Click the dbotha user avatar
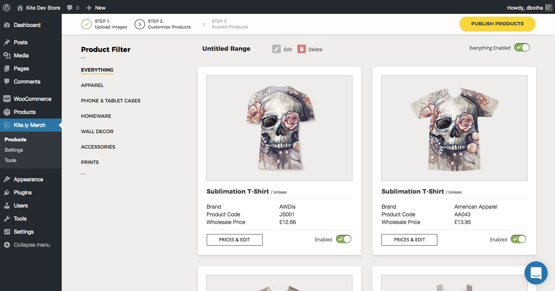The image size is (555, 291). point(548,8)
